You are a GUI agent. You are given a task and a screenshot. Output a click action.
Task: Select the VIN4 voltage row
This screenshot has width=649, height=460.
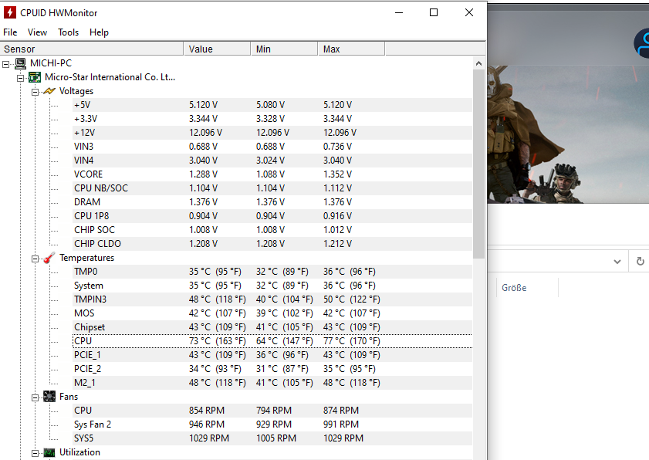[272, 161]
